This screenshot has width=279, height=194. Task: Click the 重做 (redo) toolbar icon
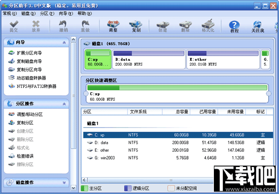coord(85,27)
